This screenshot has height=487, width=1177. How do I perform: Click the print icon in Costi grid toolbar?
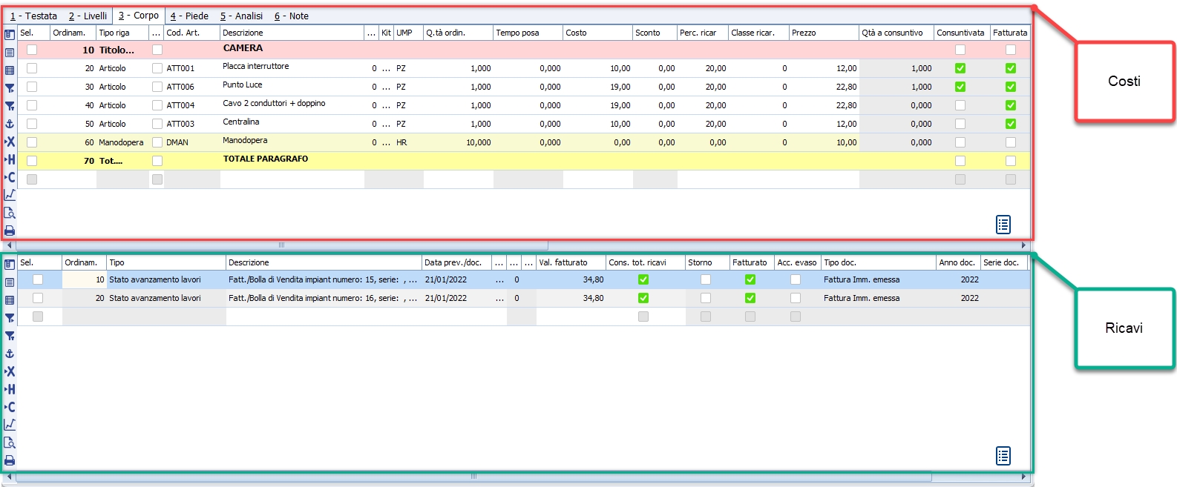tap(10, 231)
